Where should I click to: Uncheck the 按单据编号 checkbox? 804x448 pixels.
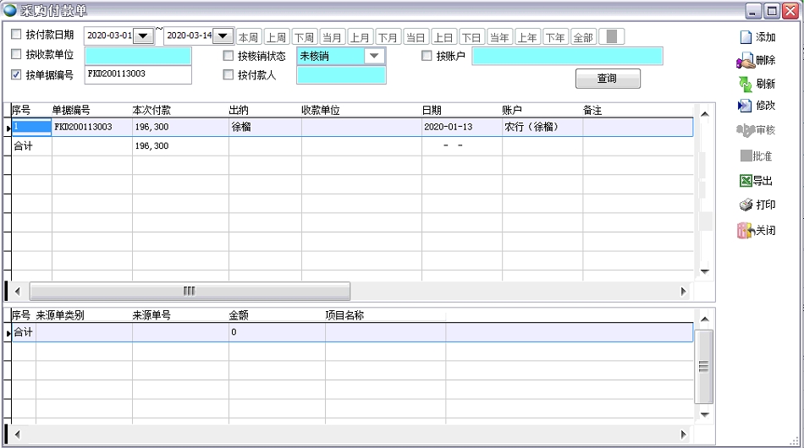(17, 75)
